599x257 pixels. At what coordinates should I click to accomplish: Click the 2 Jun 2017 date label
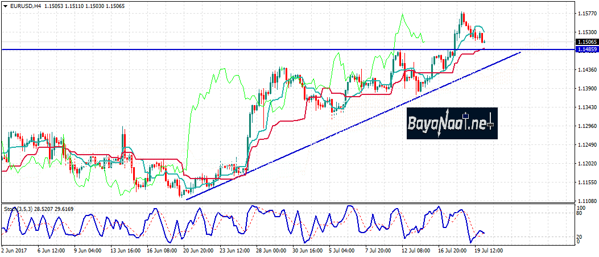15,250
